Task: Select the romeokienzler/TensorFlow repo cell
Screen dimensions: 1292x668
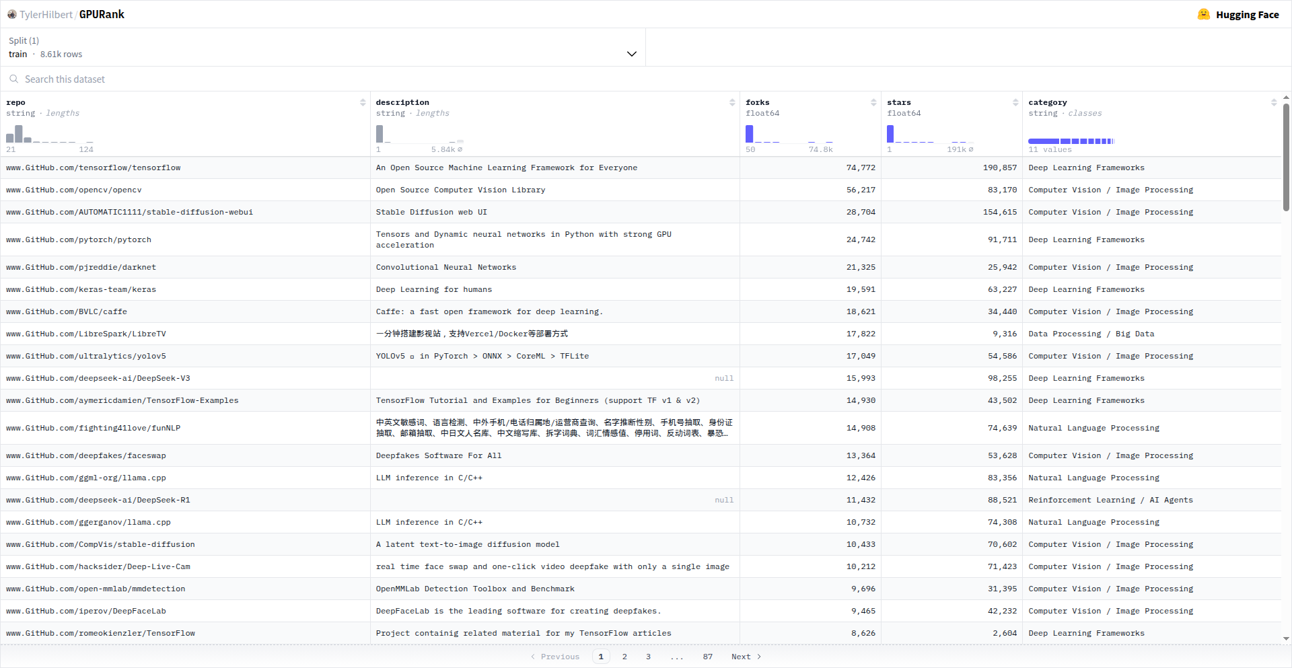Action: pos(185,633)
